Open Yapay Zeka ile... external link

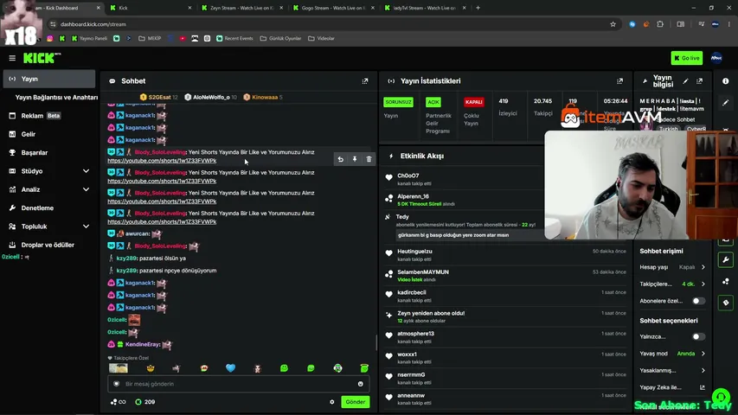pyautogui.click(x=703, y=387)
